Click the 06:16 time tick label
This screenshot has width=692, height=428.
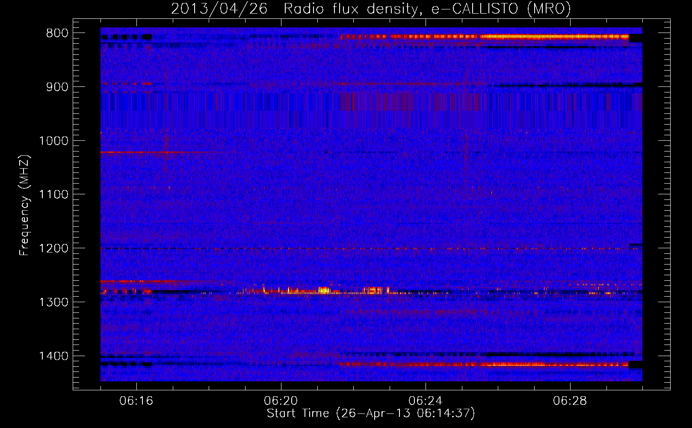coord(136,401)
